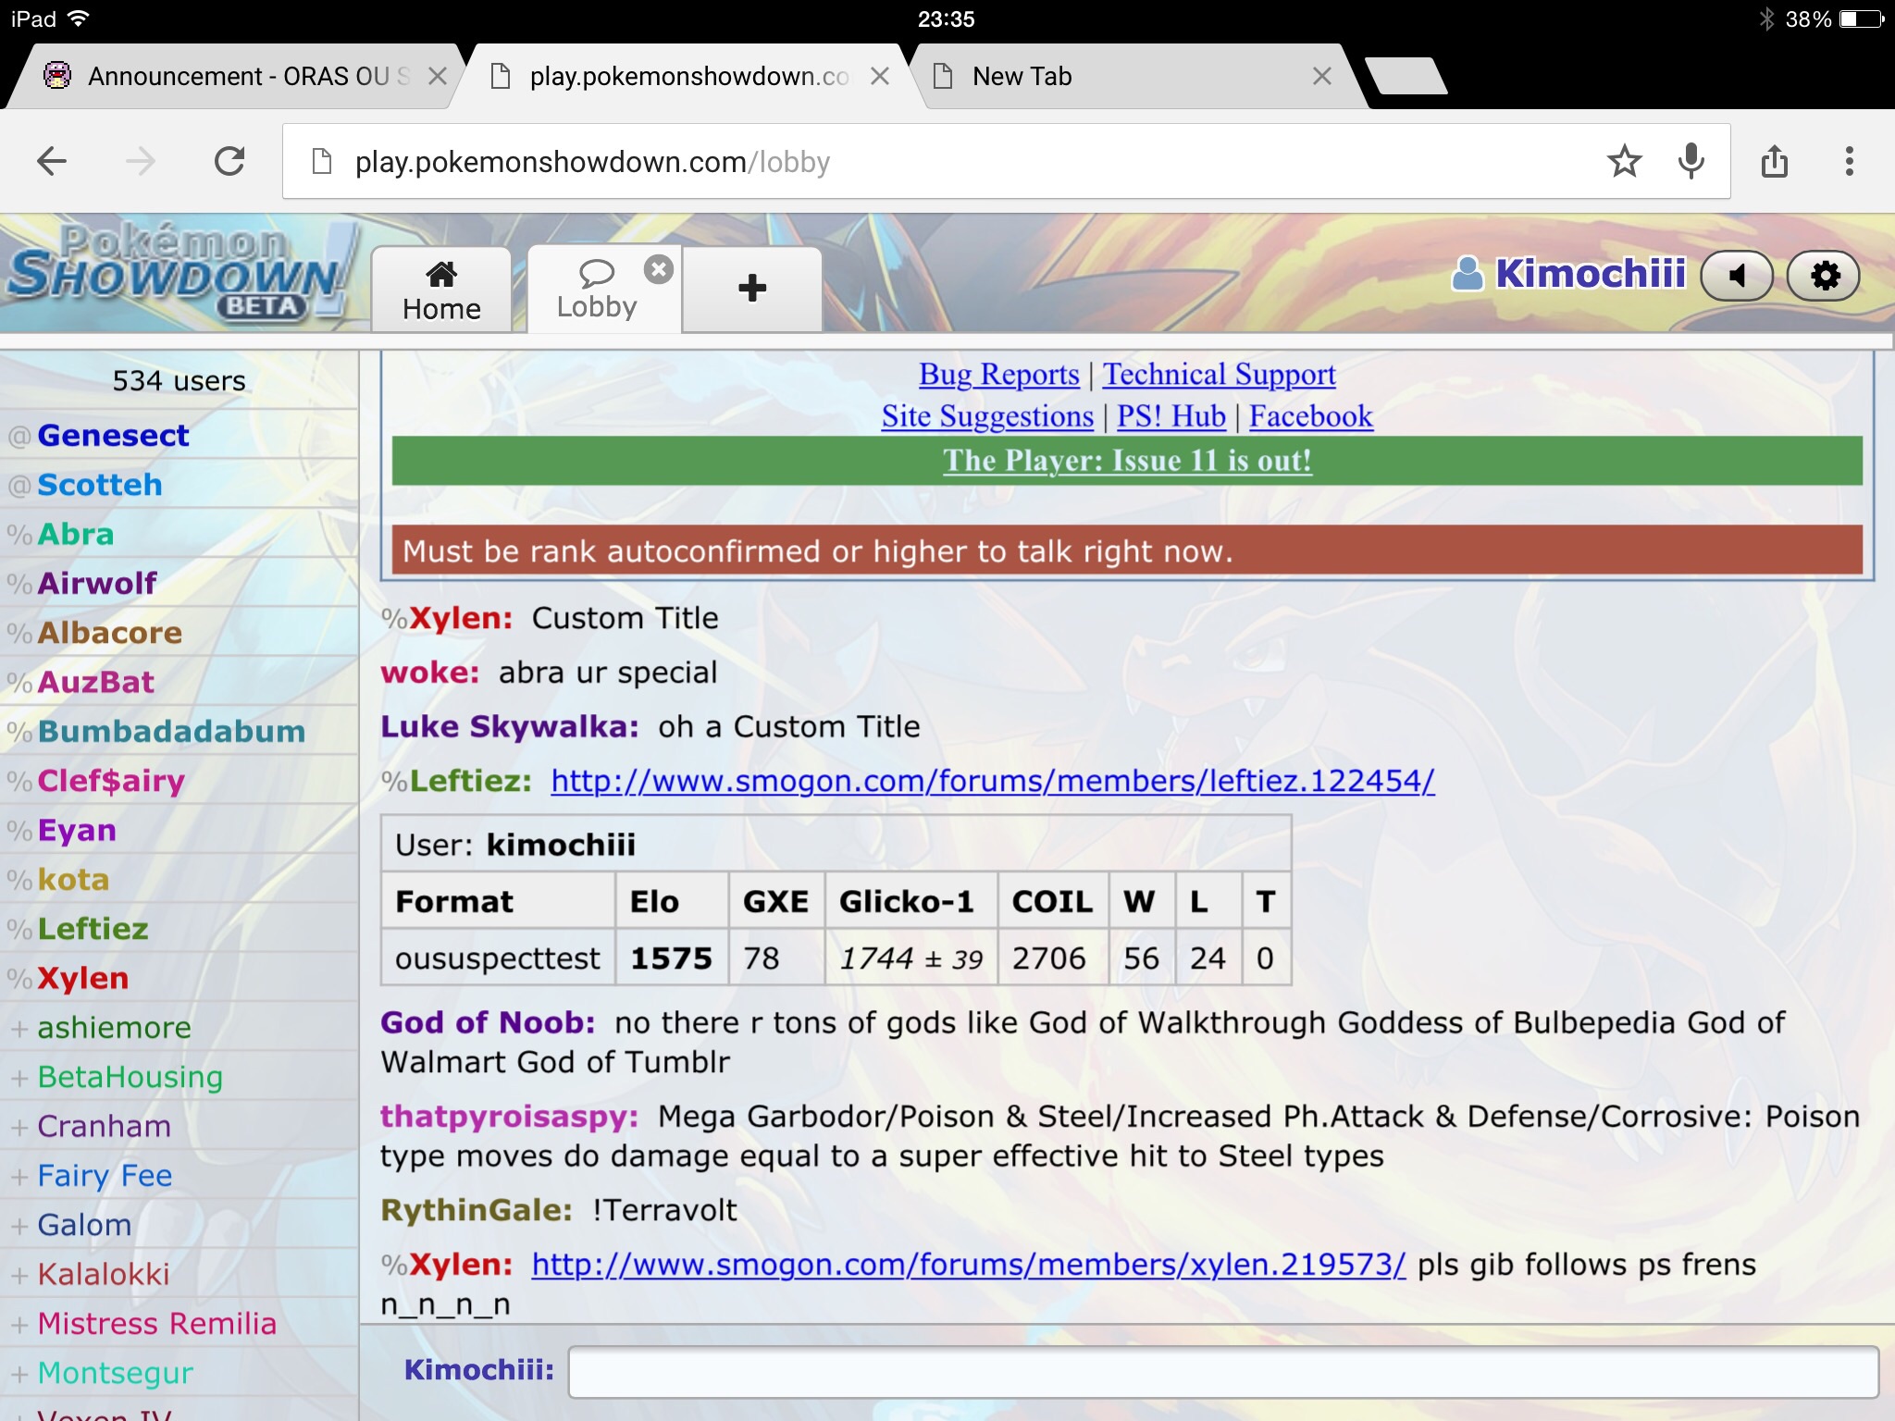Select user Genesect in user list

coord(113,436)
